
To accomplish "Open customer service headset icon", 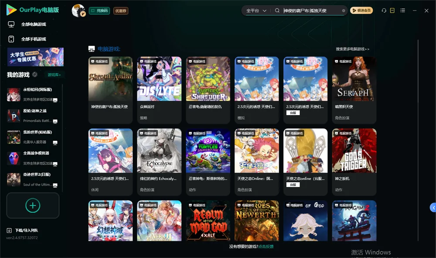I will point(384,10).
